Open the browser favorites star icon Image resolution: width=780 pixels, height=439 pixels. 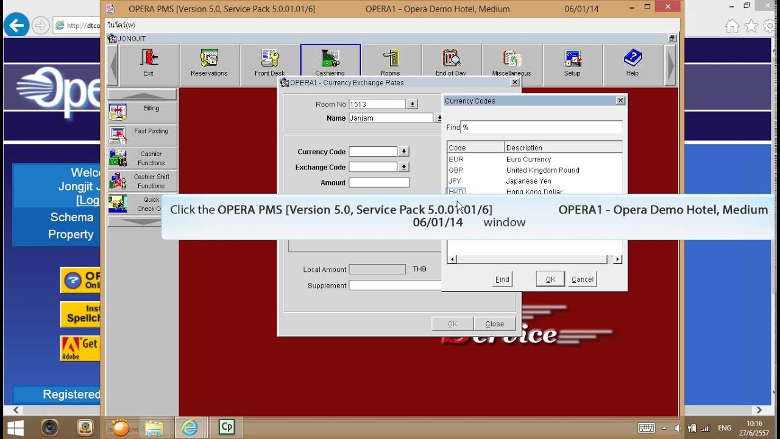click(751, 26)
